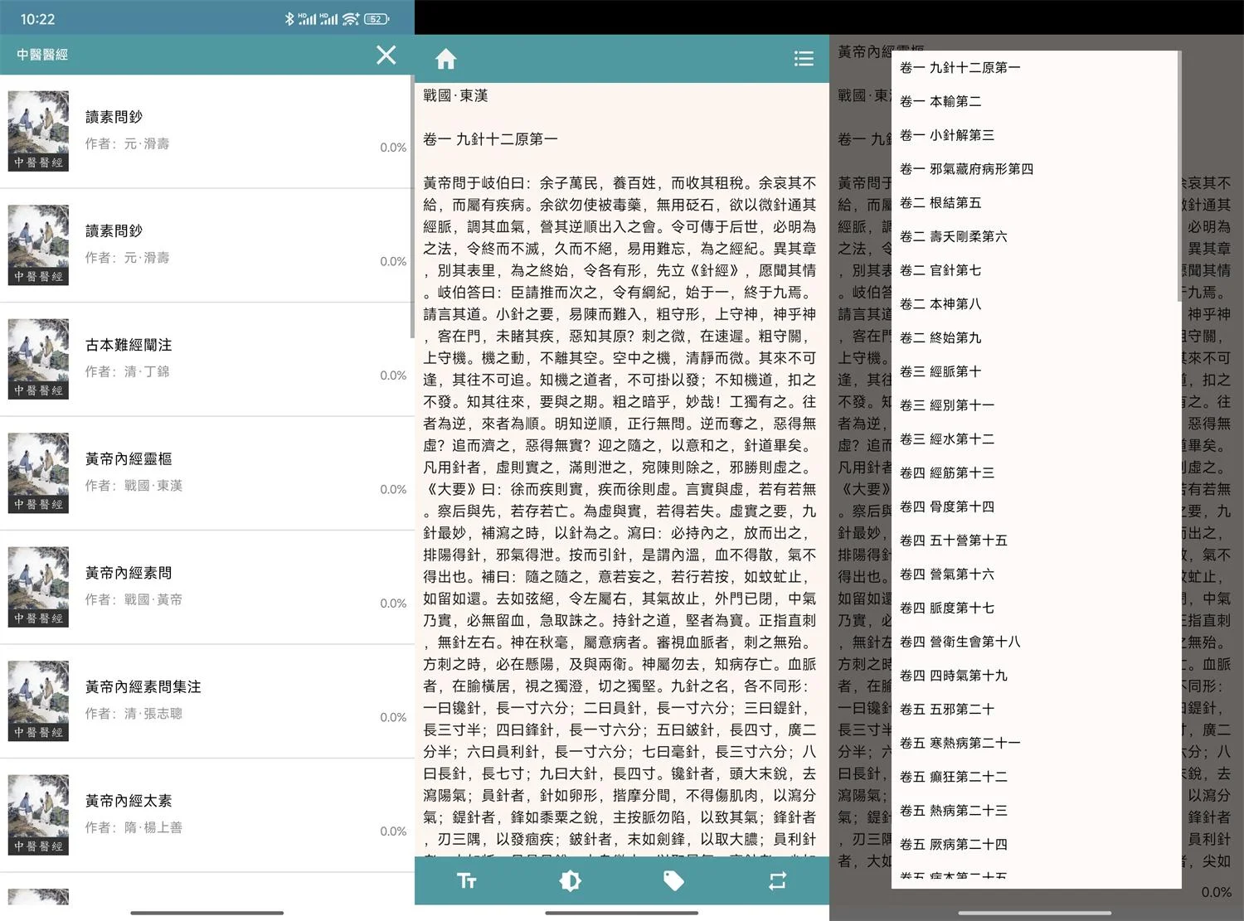The width and height of the screenshot is (1244, 921).
Task: Open font size settings via the Tt icon
Action: click(x=466, y=881)
